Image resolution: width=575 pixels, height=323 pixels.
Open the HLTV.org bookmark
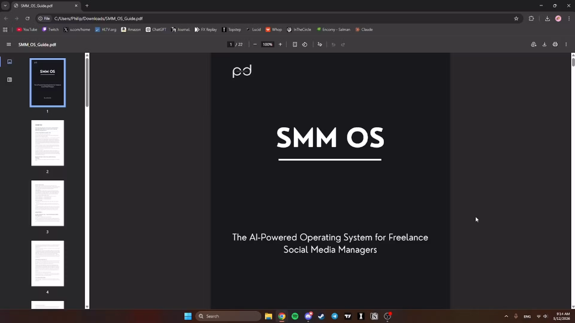tap(106, 30)
